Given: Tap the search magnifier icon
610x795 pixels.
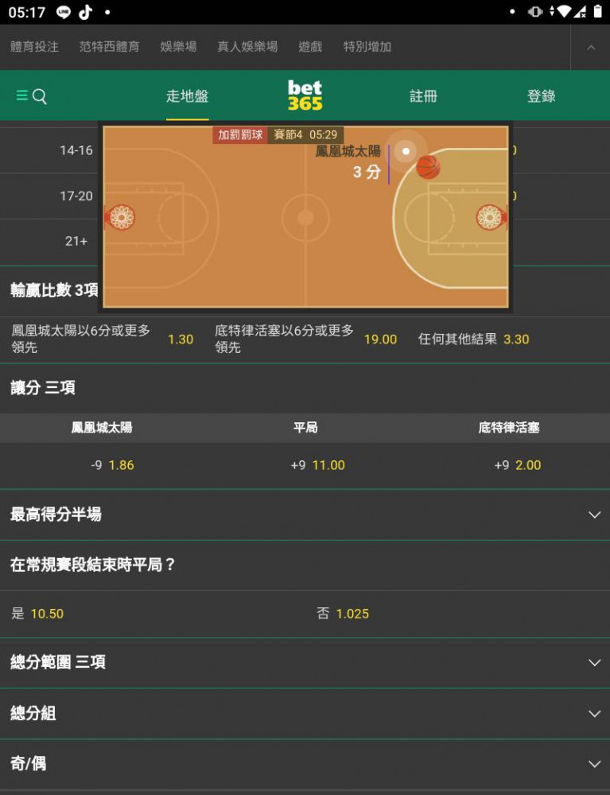Looking at the screenshot, I should click(x=40, y=96).
